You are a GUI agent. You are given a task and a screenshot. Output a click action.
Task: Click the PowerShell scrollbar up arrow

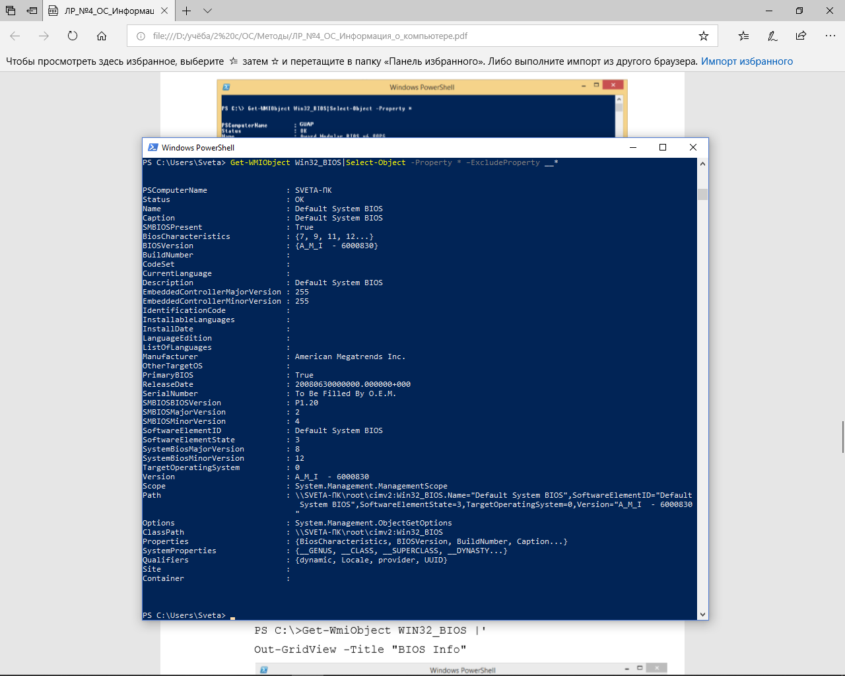702,163
